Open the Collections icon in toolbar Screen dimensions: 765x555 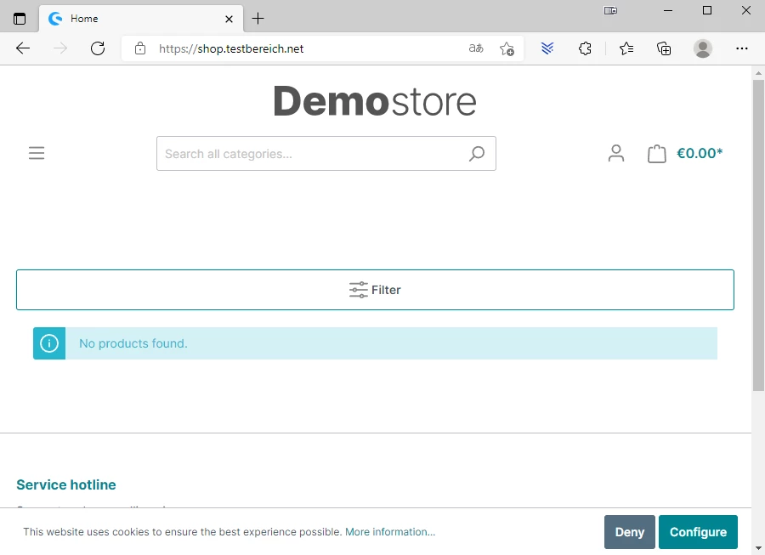664,48
